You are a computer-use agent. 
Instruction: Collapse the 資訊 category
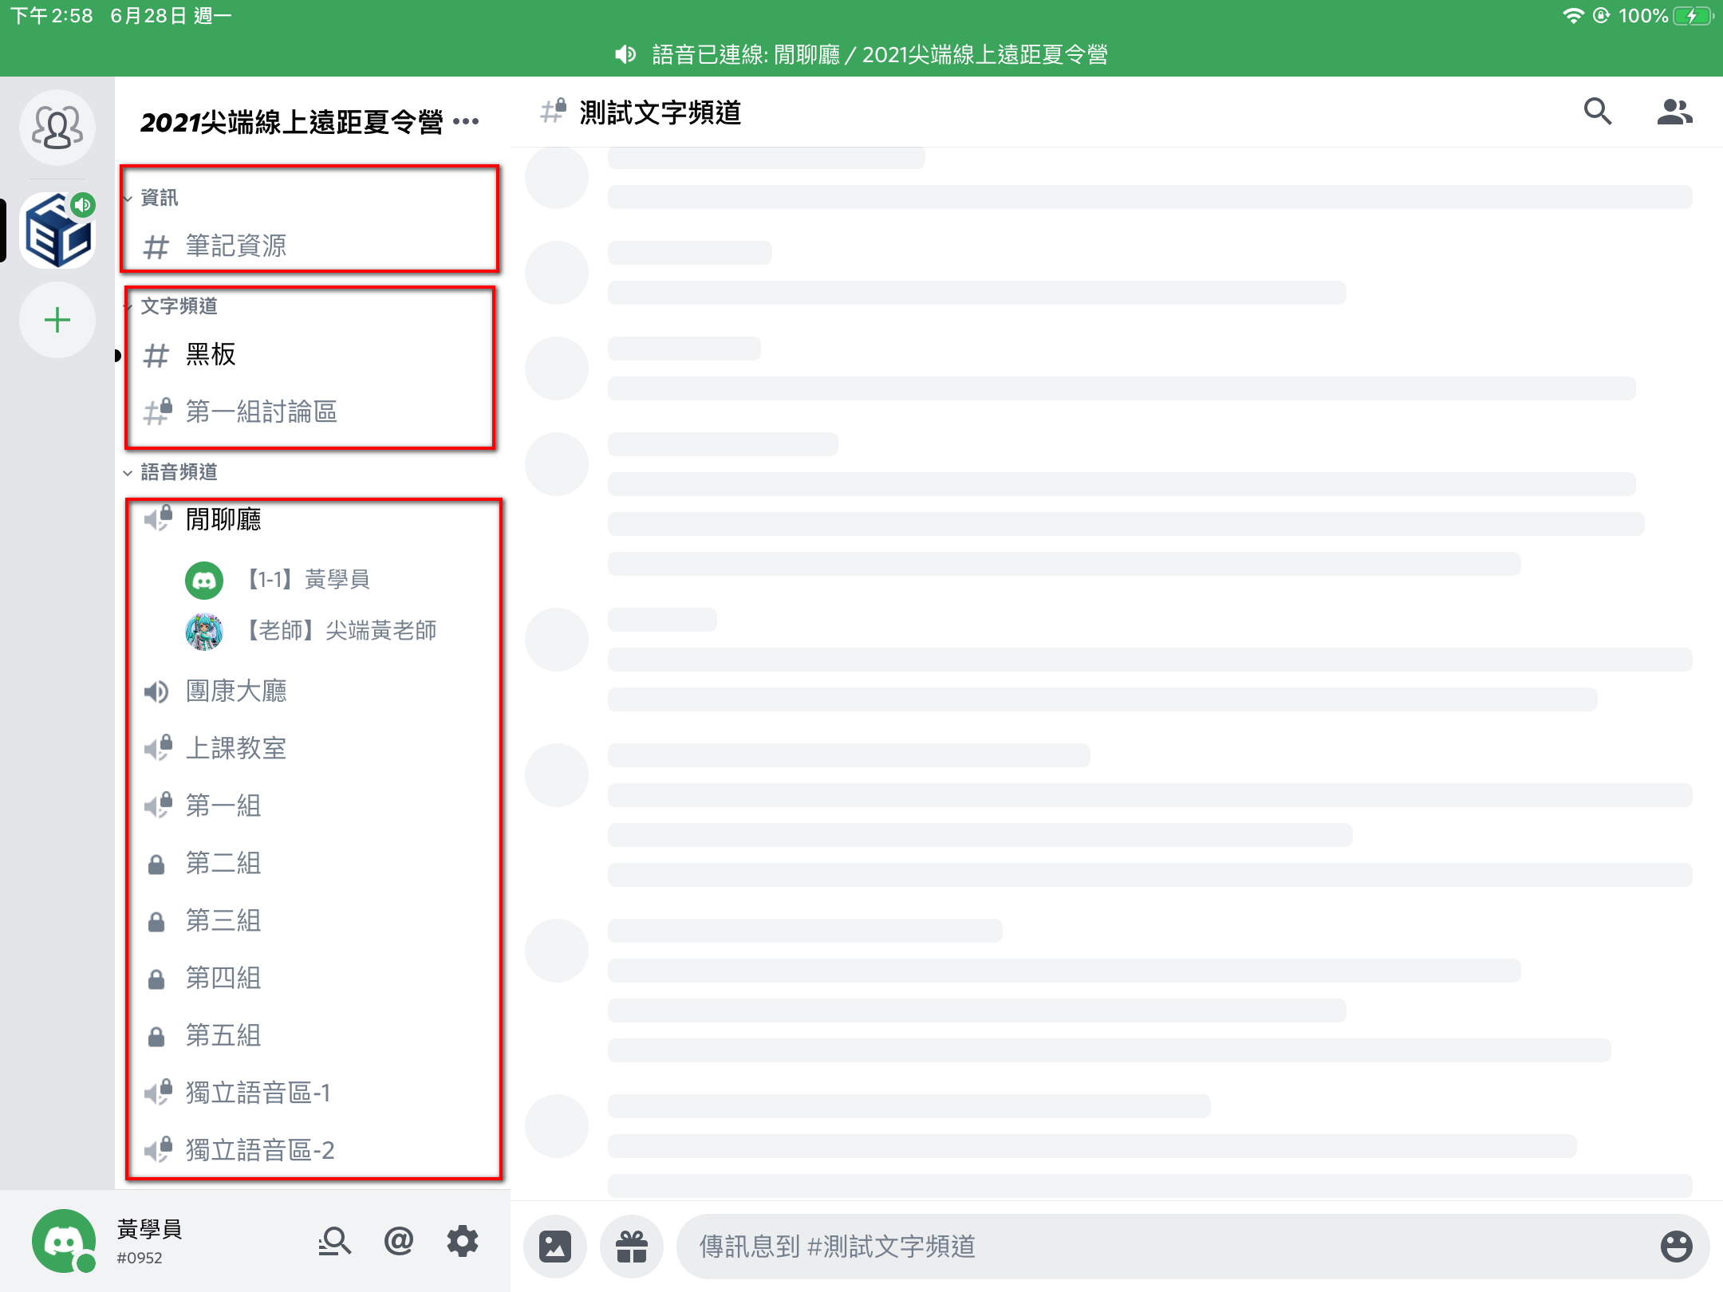coord(159,198)
